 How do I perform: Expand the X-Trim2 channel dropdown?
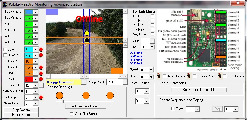point(36,42)
